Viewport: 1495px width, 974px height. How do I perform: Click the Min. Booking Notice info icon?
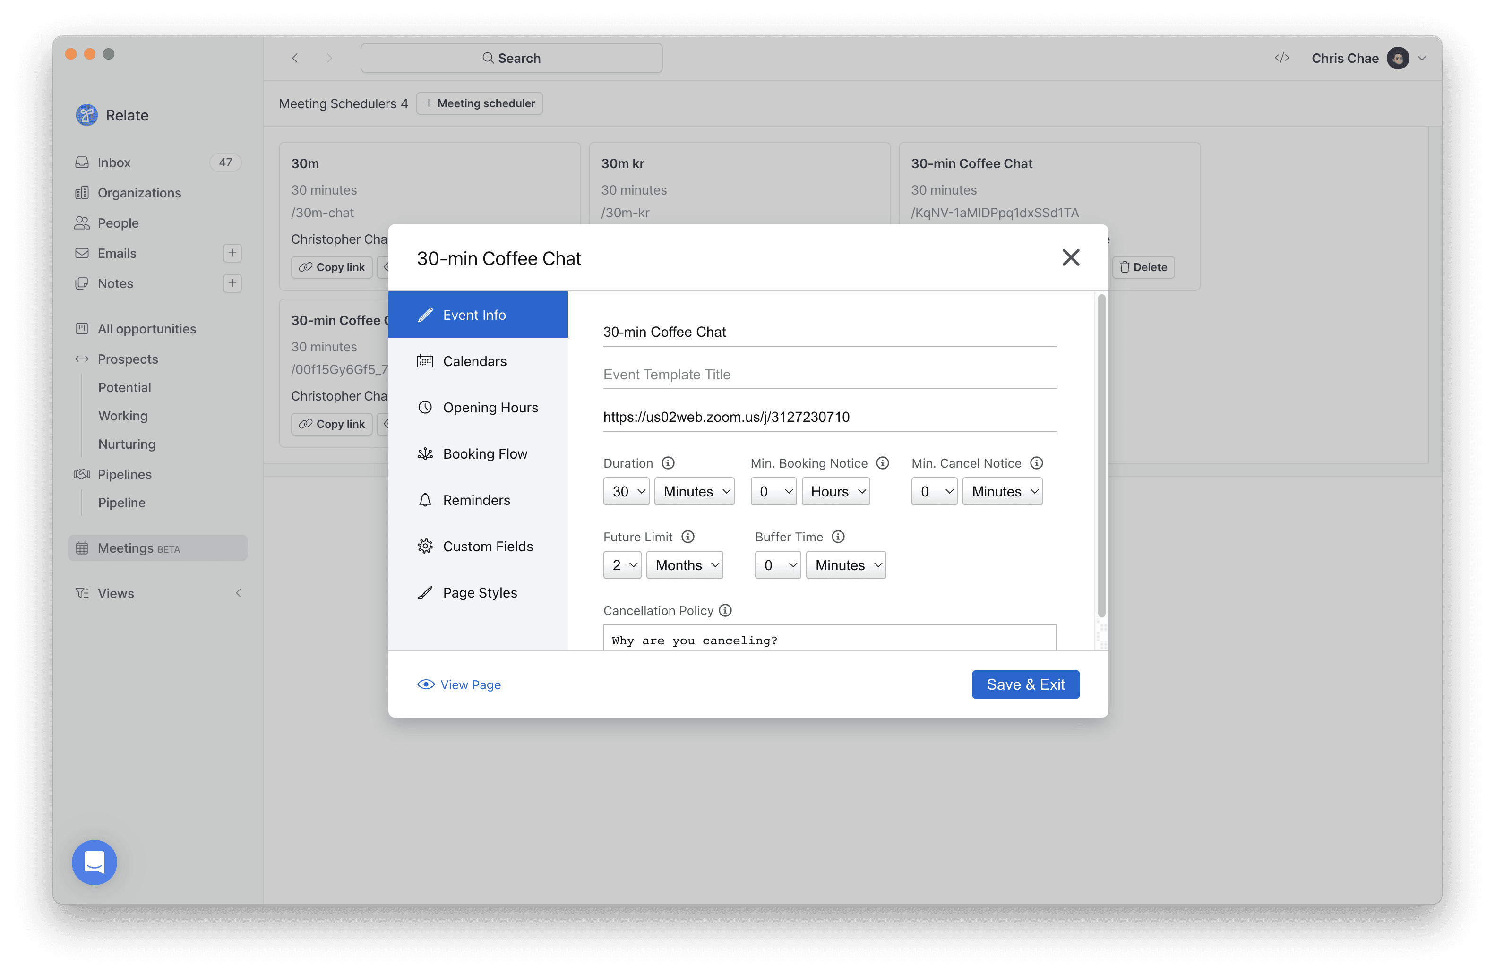pos(883,463)
